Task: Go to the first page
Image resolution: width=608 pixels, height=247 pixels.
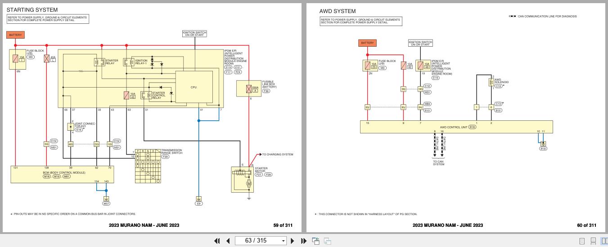Action: tap(217, 241)
